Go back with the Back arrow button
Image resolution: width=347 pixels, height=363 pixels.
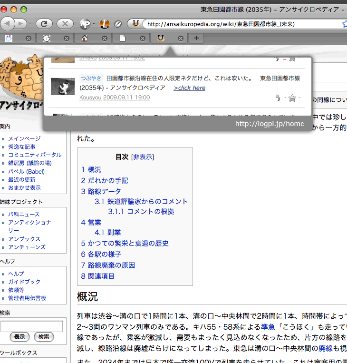click(7, 24)
